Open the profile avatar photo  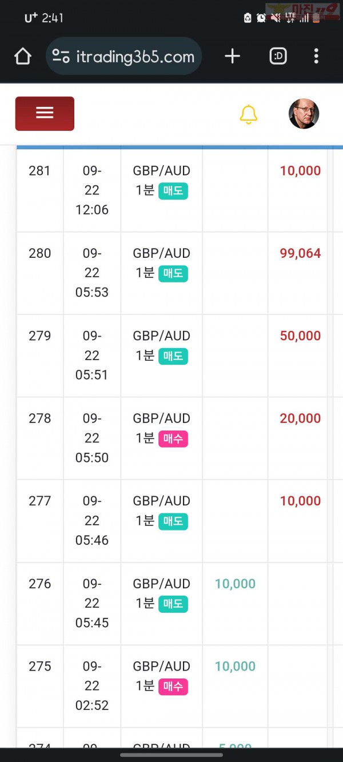[x=304, y=114]
